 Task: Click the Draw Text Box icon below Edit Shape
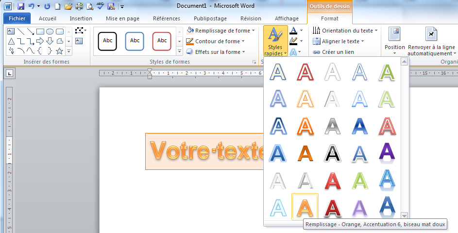click(79, 41)
